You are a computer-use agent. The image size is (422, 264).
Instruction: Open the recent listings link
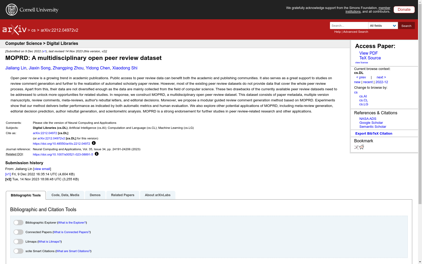pyautogui.click(x=368, y=82)
